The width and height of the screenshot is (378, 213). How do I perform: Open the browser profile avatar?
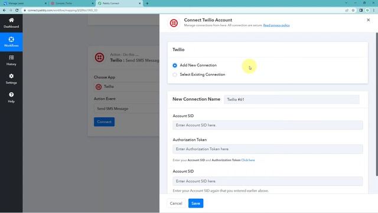click(367, 11)
